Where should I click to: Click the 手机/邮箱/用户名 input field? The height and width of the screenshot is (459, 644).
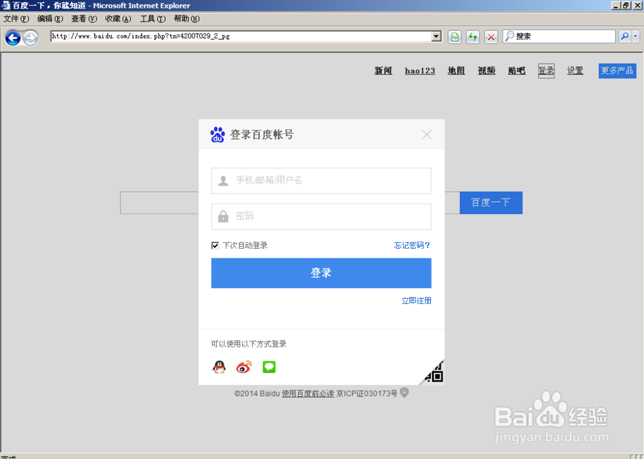click(x=321, y=181)
